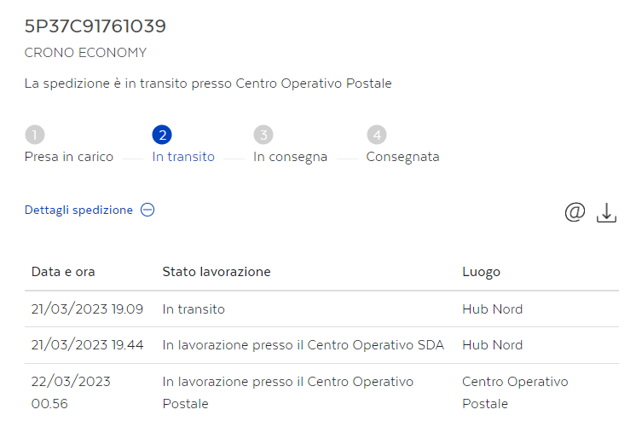Screen dimensions: 636x421
Task: Click the active step 2 circle
Action: (161, 135)
